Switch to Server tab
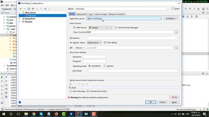This screenshot has width=209, height=117. (72, 14)
